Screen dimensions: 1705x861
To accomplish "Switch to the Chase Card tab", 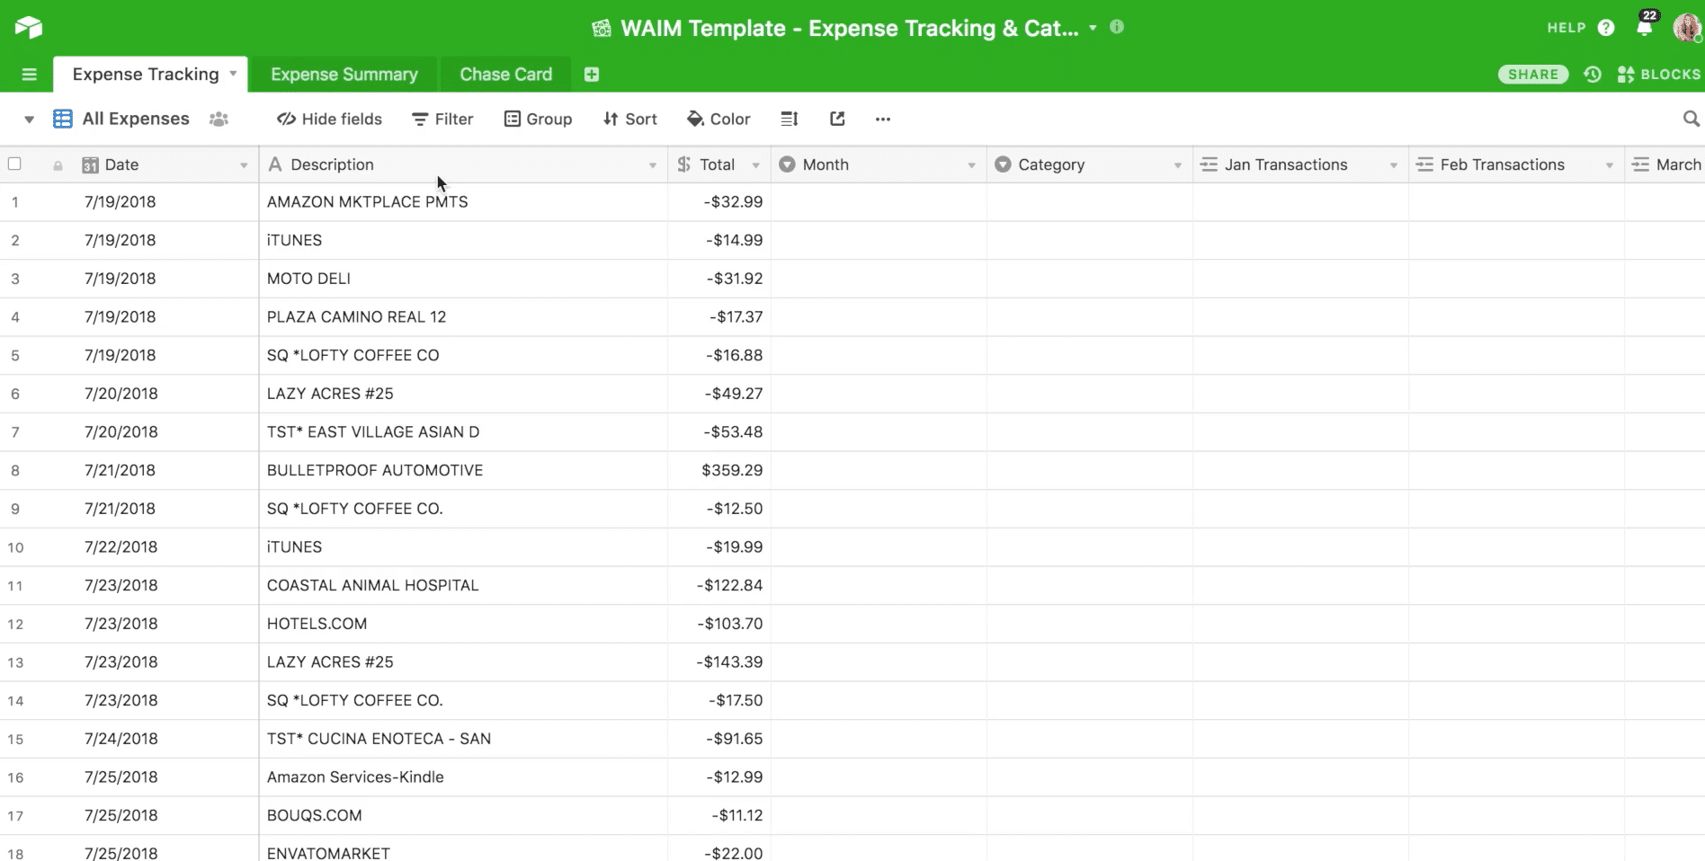I will (505, 75).
